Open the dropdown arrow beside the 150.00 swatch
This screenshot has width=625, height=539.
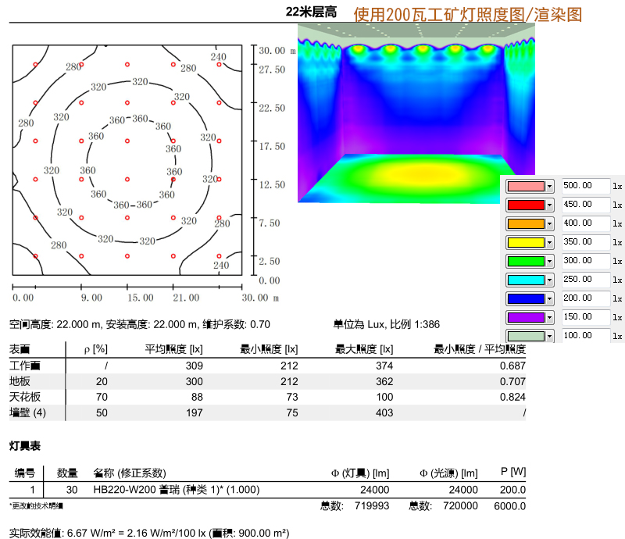(x=549, y=317)
